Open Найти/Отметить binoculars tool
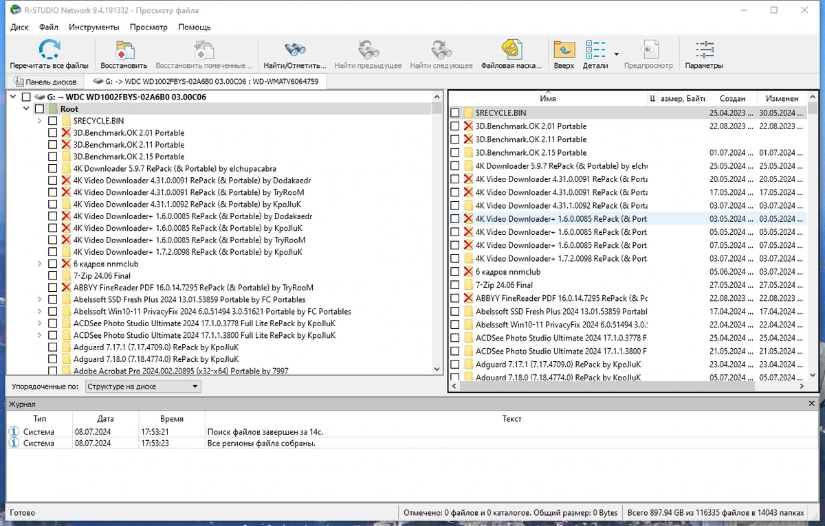 click(295, 49)
